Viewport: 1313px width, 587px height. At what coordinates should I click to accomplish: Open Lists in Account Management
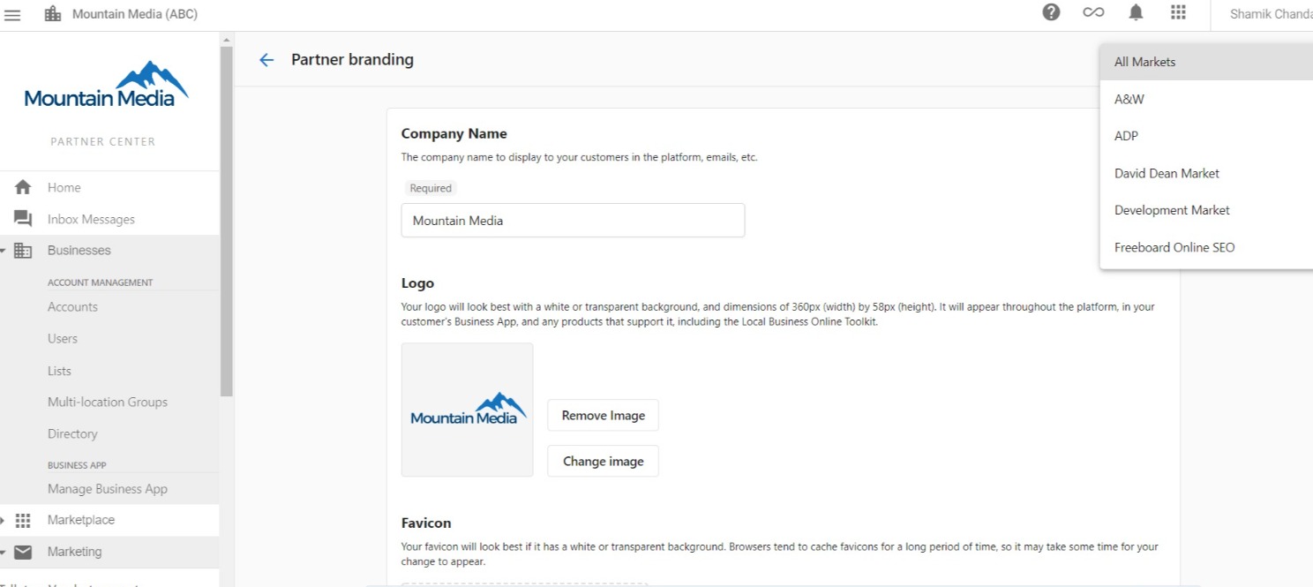pyautogui.click(x=59, y=371)
